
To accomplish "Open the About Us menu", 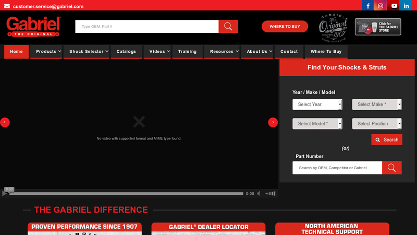I will (257, 51).
